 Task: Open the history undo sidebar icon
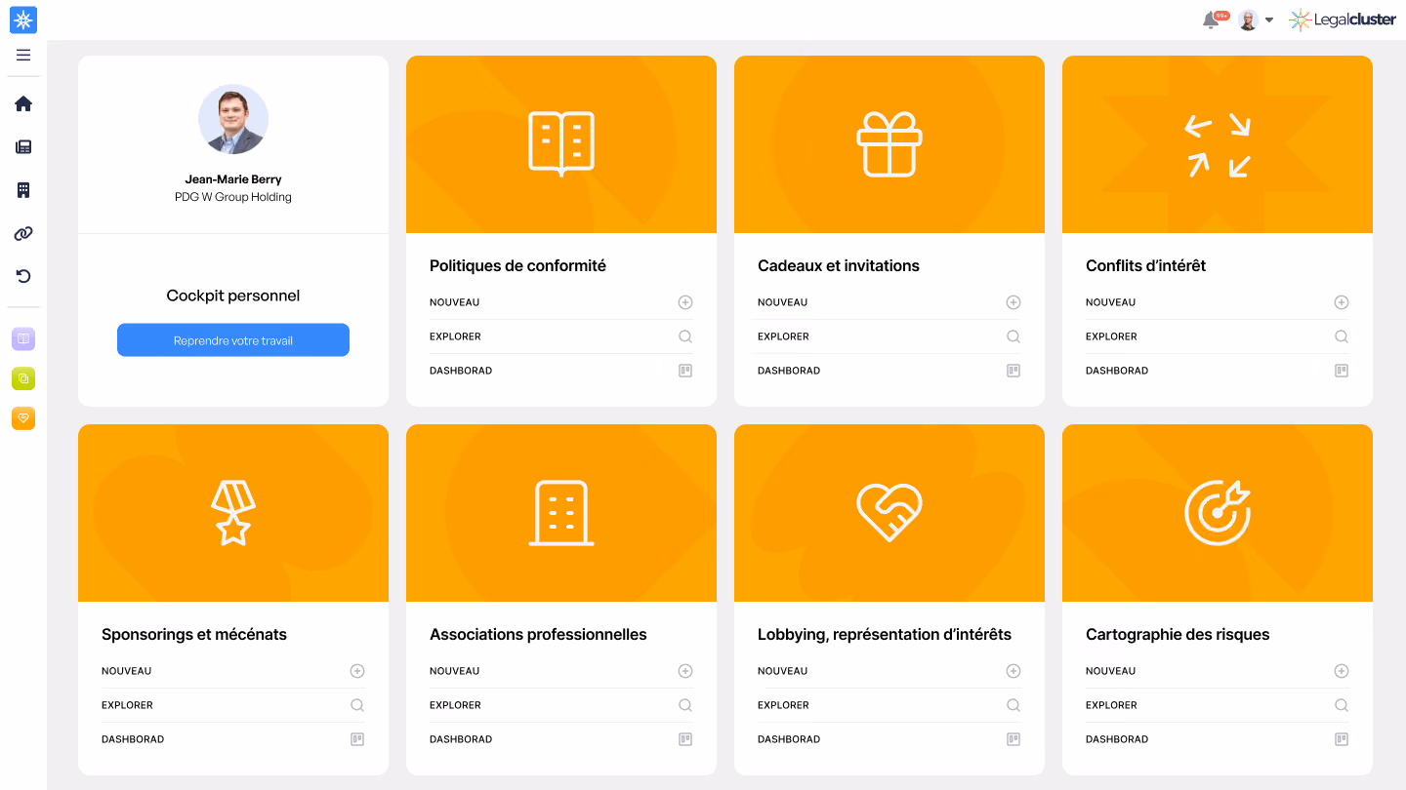coord(23,276)
